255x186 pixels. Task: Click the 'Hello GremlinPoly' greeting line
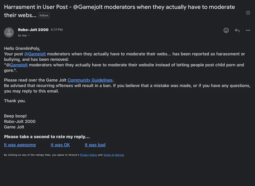tap(22, 48)
